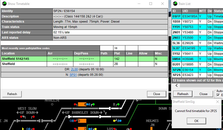This screenshot has width=223, height=130.
Task: Click Close button in Train List window
Action: (x=203, y=94)
